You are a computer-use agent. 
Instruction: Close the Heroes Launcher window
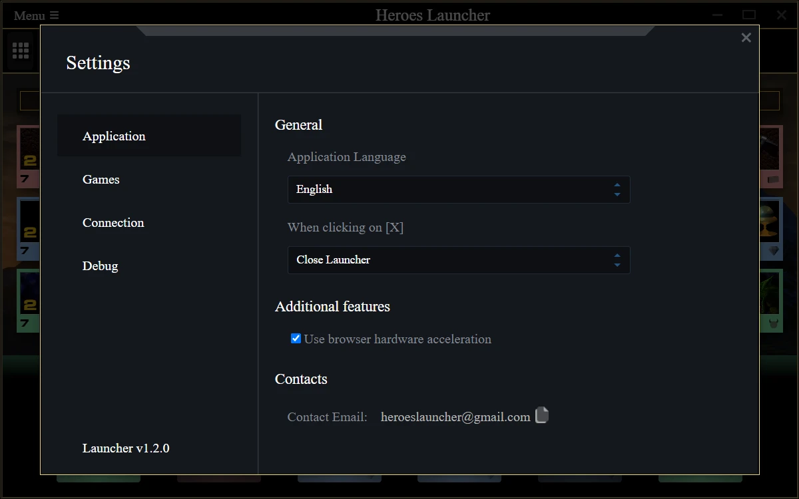781,15
